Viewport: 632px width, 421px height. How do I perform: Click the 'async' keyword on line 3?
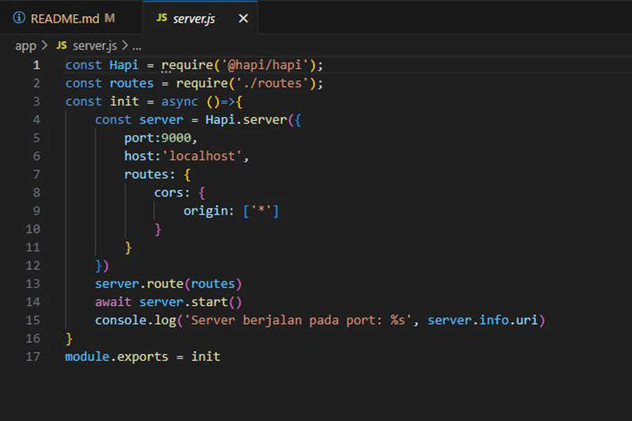[x=179, y=102]
